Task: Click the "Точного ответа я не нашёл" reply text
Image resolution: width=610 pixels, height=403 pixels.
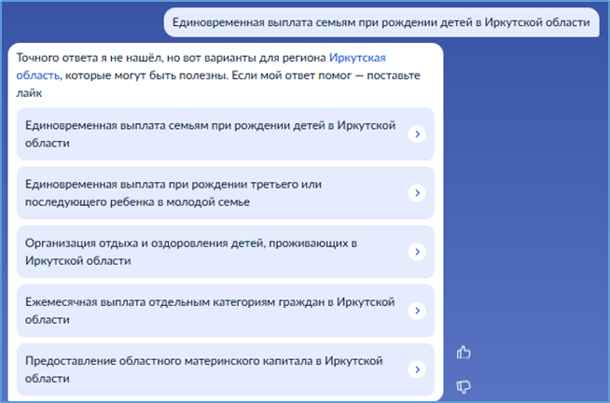Action: pos(218,75)
